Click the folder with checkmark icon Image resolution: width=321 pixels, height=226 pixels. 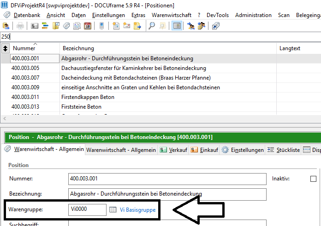[x=56, y=26]
